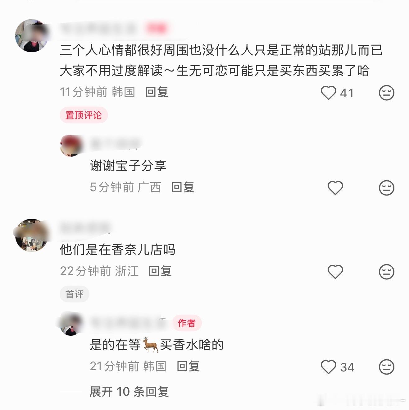This screenshot has height=410, width=409.
Task: Tap the 作者 author badge
Action: pos(187,323)
